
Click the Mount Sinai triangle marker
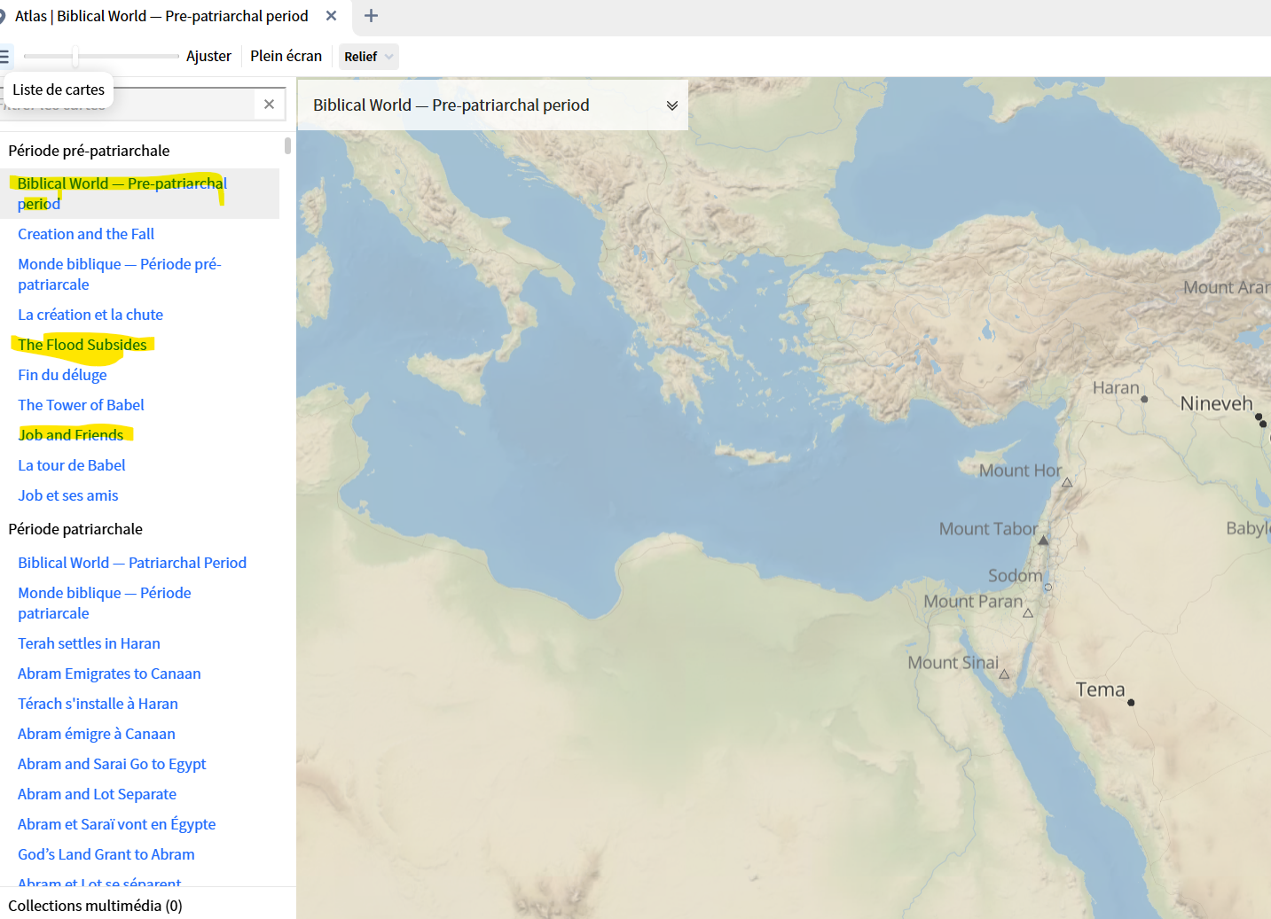pyautogui.click(x=1004, y=674)
